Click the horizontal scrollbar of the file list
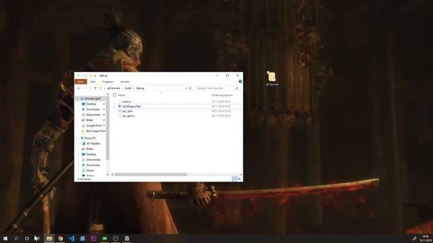433x243 pixels. (150, 174)
